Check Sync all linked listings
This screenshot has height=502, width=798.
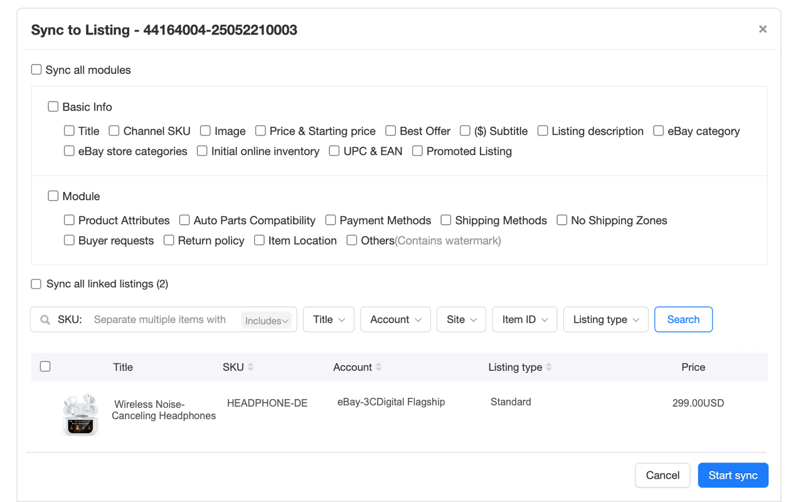point(36,284)
